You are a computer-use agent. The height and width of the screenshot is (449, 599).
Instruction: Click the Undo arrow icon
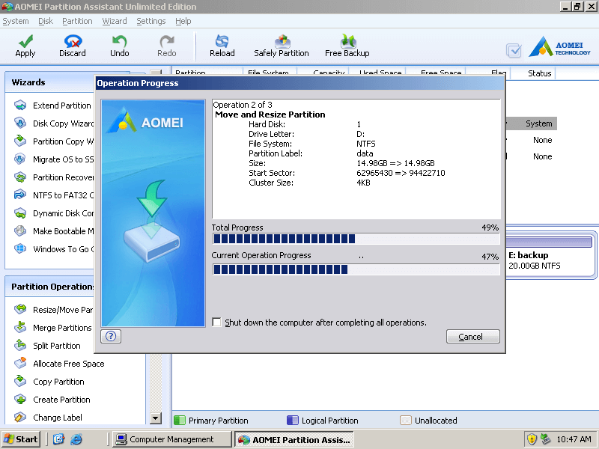pyautogui.click(x=119, y=40)
